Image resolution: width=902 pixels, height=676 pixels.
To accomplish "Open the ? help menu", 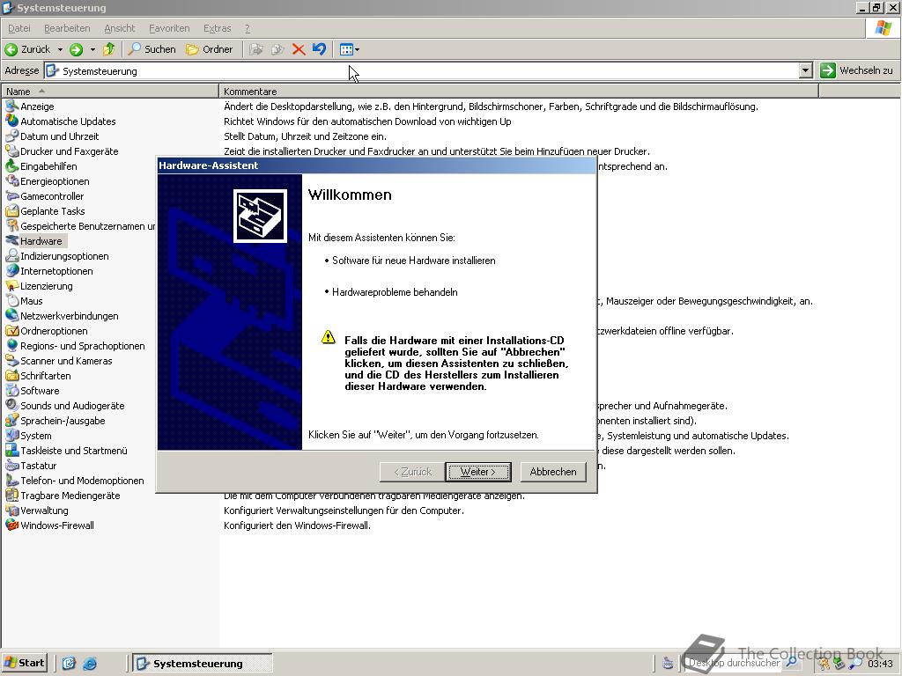I will tap(248, 28).
